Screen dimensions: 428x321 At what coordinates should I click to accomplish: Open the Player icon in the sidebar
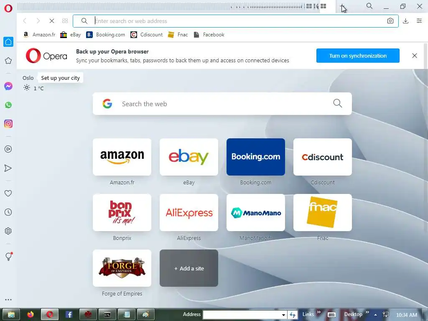pos(8,149)
